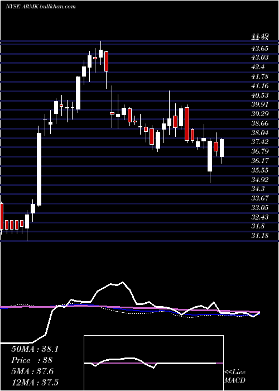
Task: Click the 50MA : 38.1 readout
Action: pyautogui.click(x=35, y=349)
